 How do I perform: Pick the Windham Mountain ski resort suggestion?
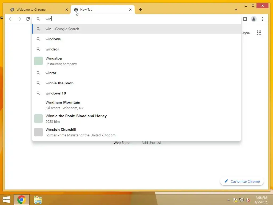(x=137, y=105)
